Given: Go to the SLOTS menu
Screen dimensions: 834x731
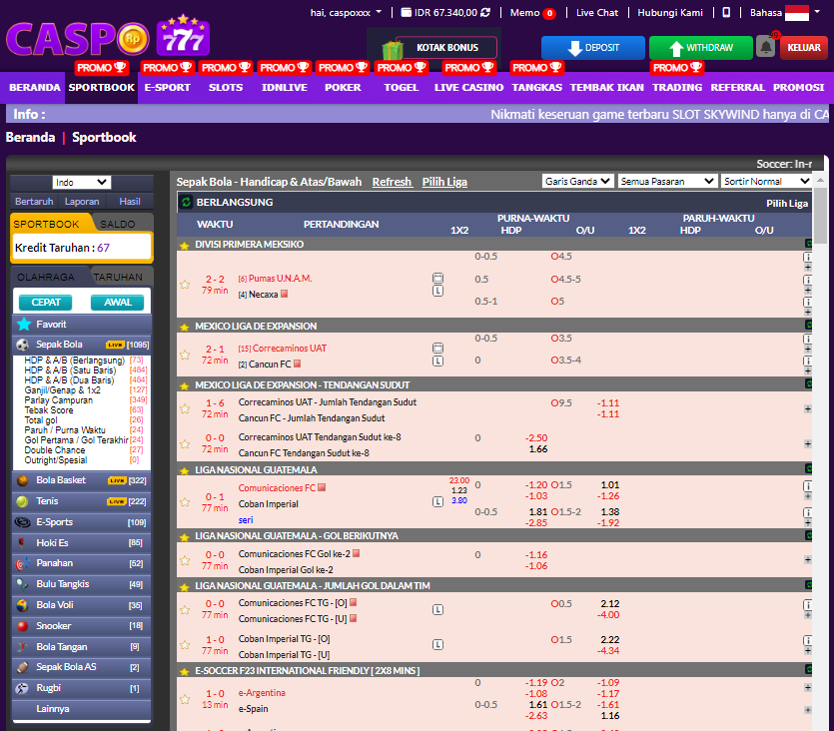Looking at the screenshot, I should (x=226, y=87).
